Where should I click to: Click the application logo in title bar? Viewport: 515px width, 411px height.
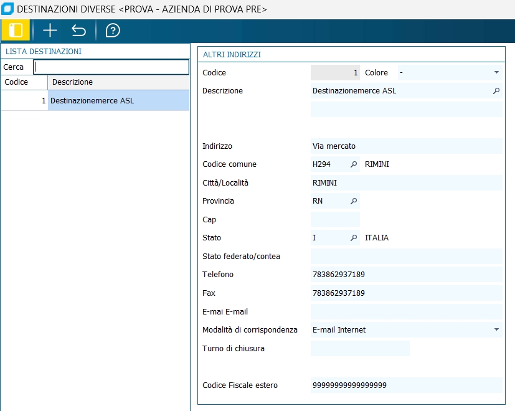(x=7, y=9)
